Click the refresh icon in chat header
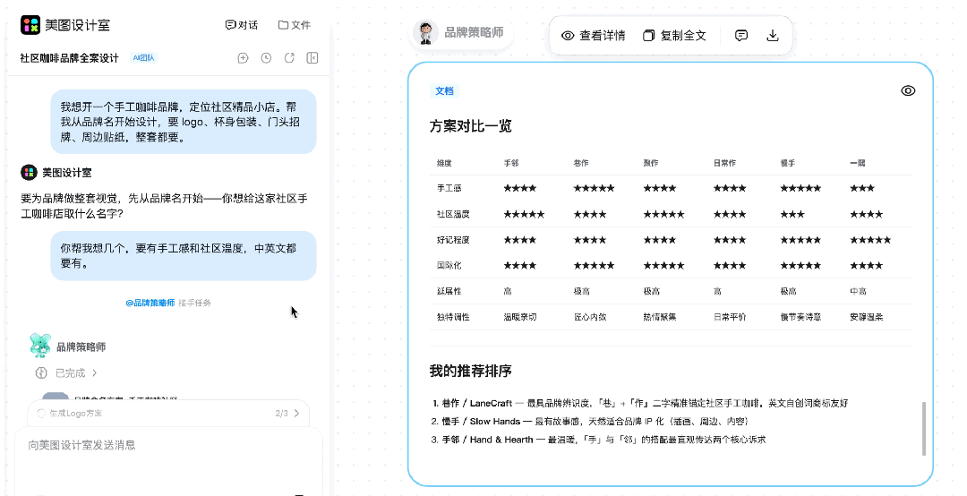This screenshot has width=967, height=496. tap(289, 58)
